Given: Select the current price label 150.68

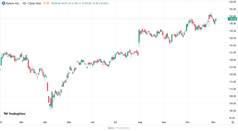Looking at the screenshot, I should [232, 19].
